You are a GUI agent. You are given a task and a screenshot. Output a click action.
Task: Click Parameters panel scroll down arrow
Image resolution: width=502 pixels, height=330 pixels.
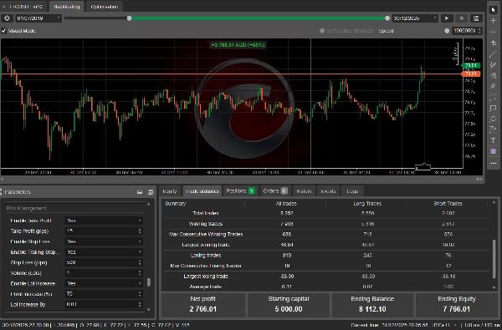pyautogui.click(x=149, y=310)
